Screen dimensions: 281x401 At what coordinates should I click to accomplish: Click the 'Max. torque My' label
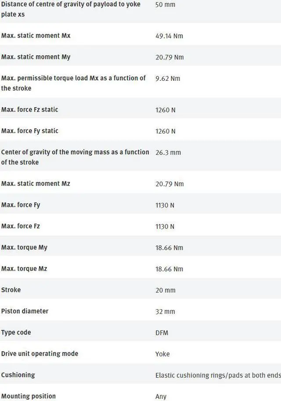pyautogui.click(x=24, y=248)
